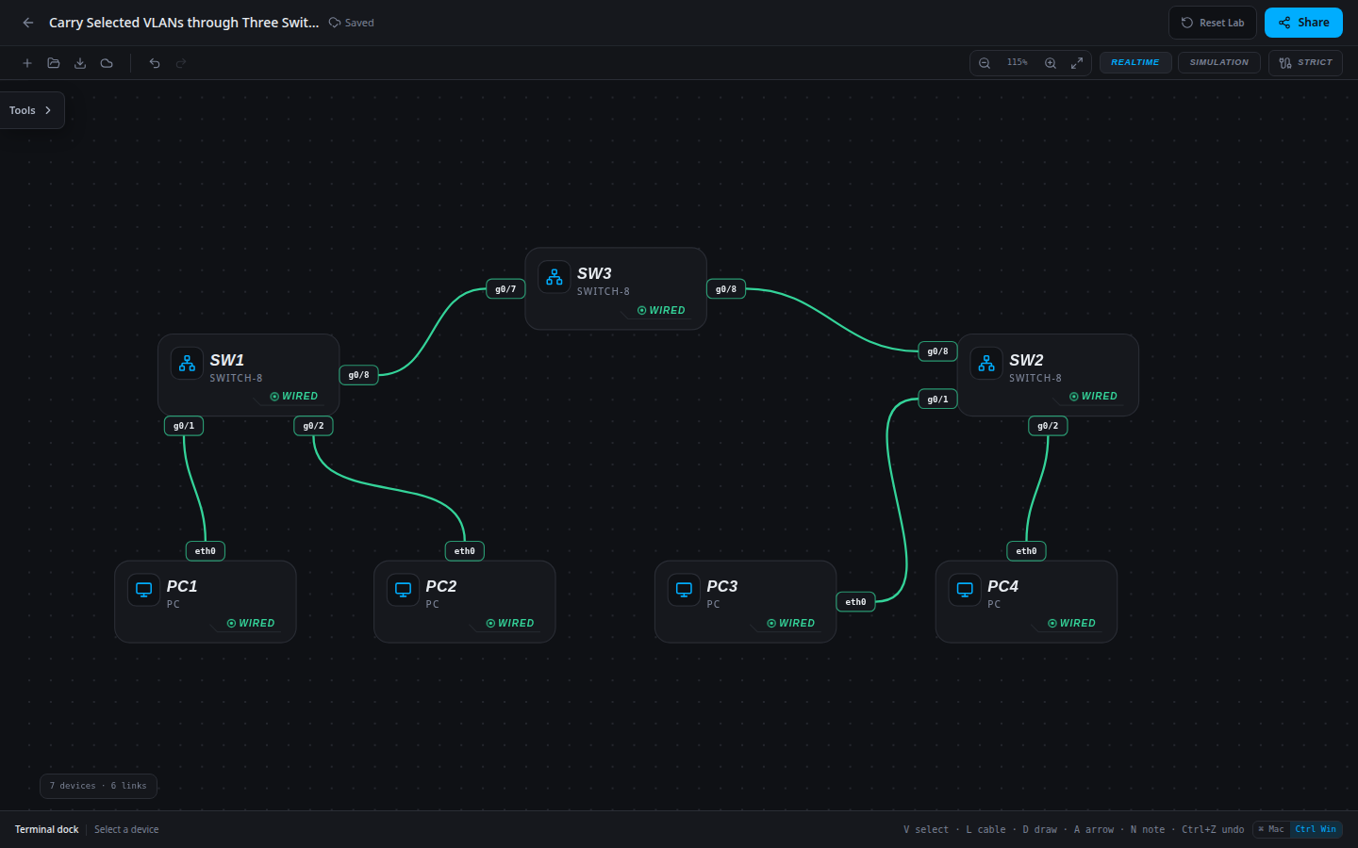Click the cloud icon in toolbar
Screen dimensions: 1358x848
107,63
